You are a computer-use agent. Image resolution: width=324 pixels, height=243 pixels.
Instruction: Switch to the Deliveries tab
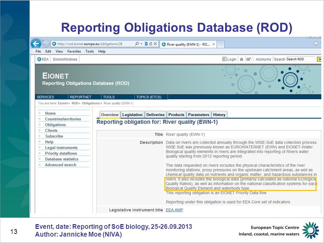155,115
